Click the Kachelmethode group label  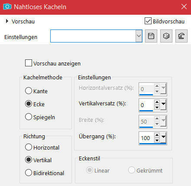(x=43, y=77)
